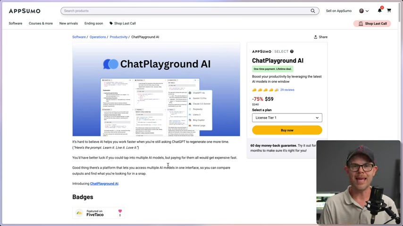The width and height of the screenshot is (403, 226).
Task: Open the Software breadcrumb
Action: pyautogui.click(x=79, y=37)
